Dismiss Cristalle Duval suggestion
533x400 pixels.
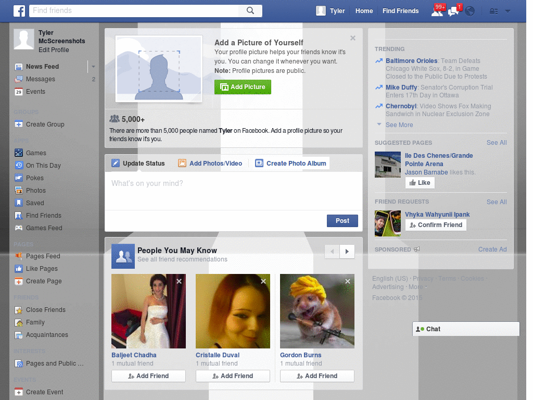tap(263, 281)
